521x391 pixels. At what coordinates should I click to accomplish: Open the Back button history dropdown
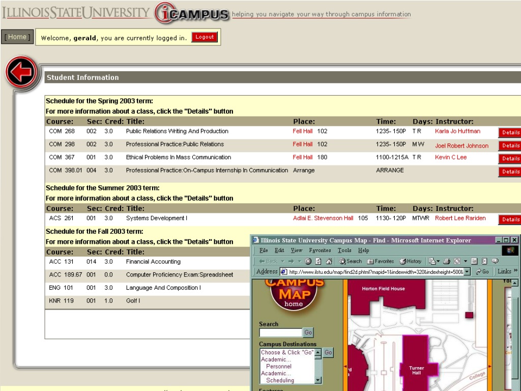coord(282,261)
